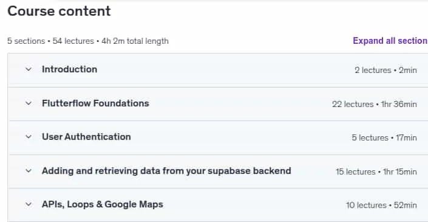Screen dimensions: 428x222
Task: Expand the Introduction section chevron
Action: [x=29, y=69]
